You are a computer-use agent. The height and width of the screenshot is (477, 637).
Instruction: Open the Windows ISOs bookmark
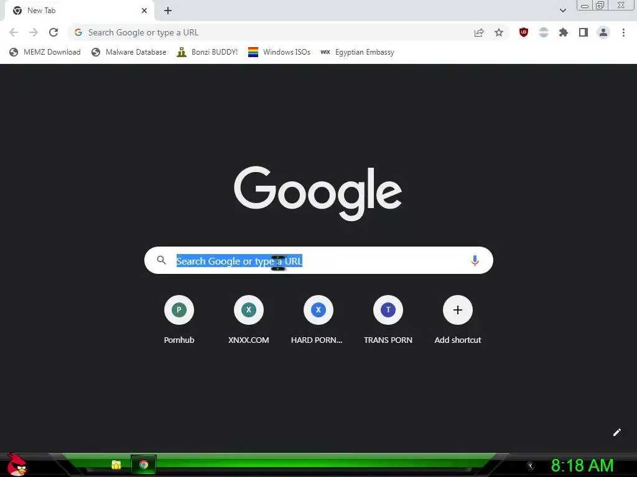coord(279,52)
